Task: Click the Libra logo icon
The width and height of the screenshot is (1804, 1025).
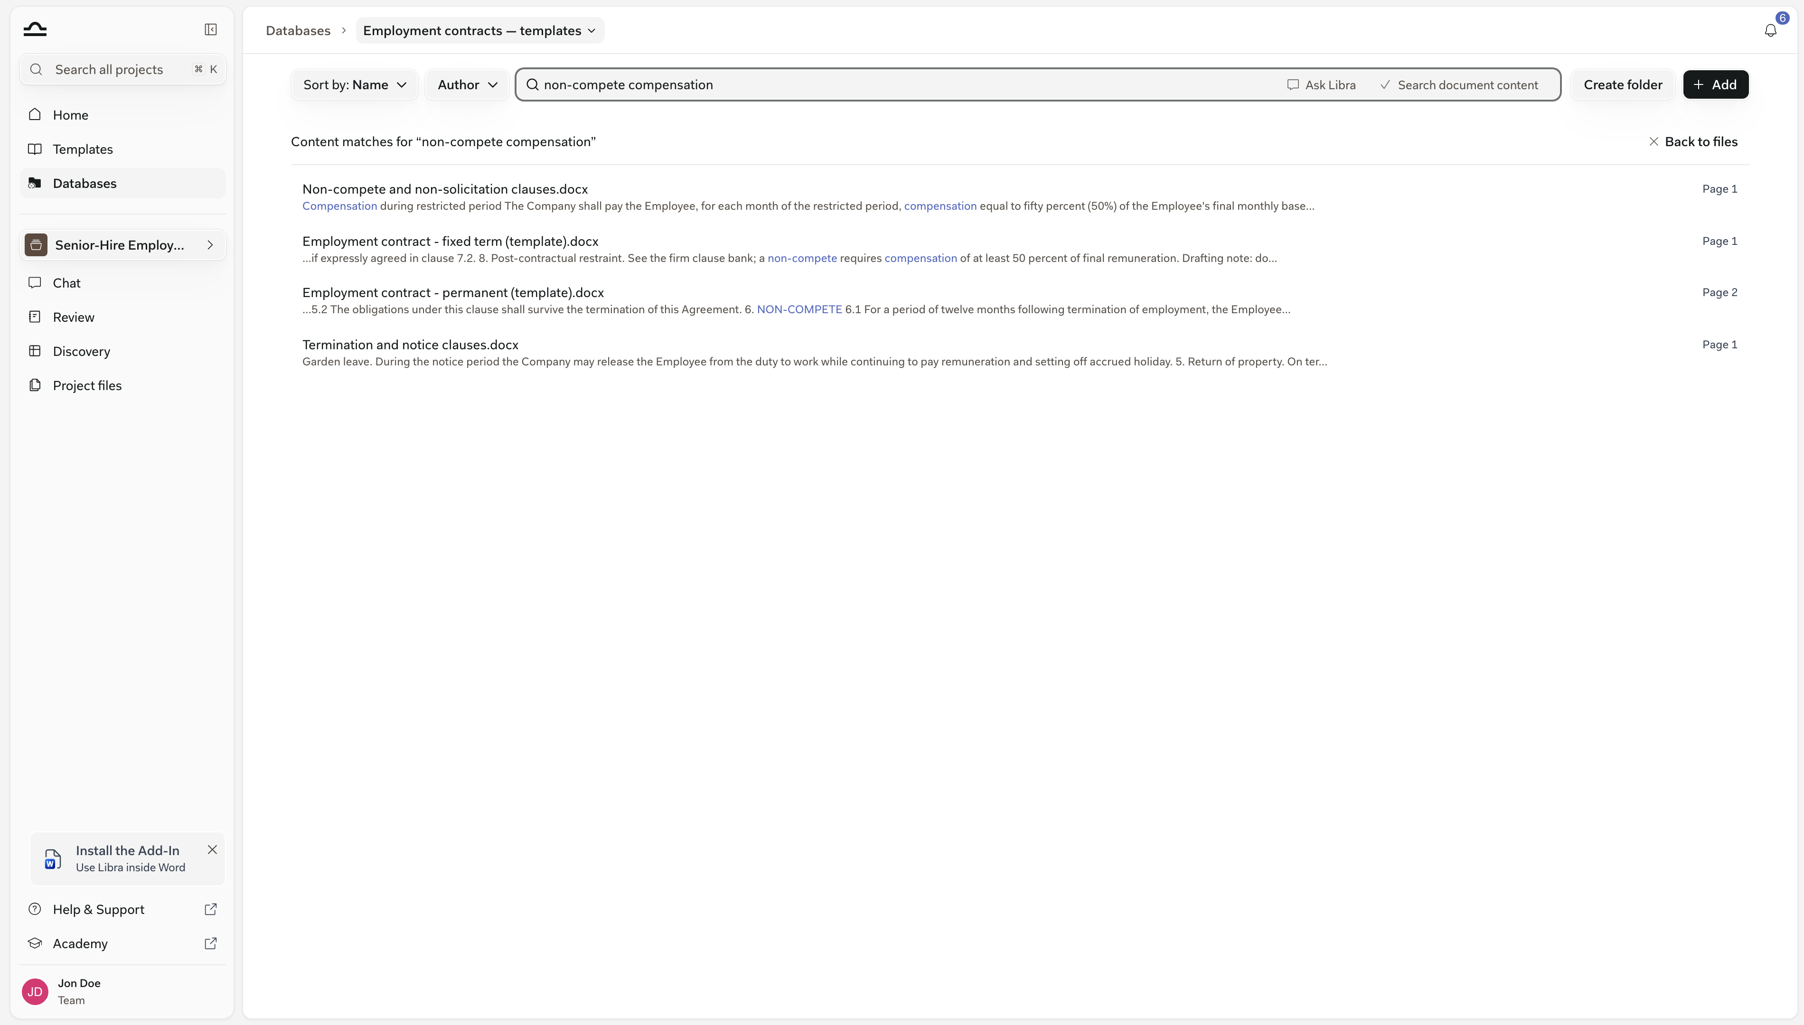Action: [35, 29]
